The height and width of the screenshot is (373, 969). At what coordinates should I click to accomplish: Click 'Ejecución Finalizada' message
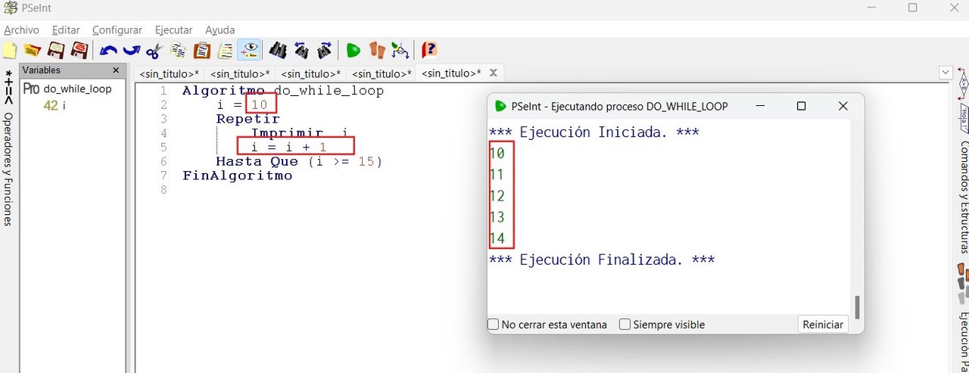601,260
